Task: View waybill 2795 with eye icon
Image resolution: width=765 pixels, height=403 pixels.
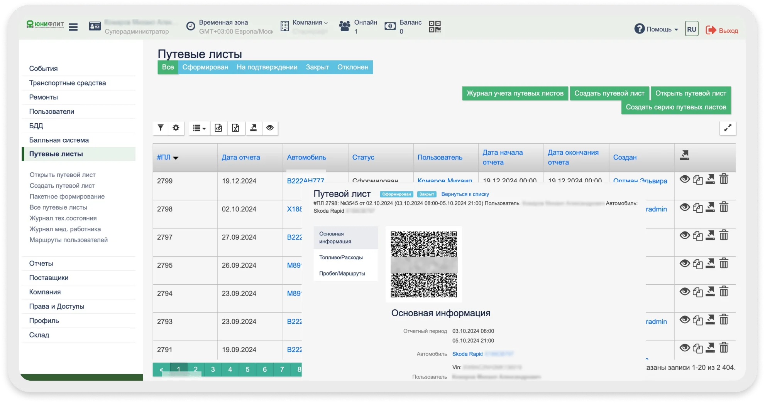Action: pos(685,264)
